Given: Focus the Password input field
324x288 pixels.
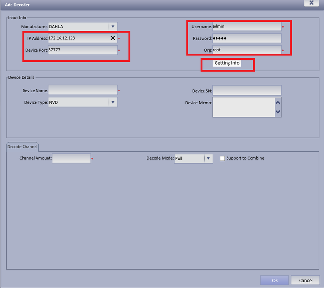Looking at the screenshot, I should 247,38.
